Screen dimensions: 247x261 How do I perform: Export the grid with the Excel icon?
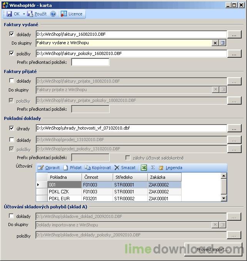click(144, 168)
